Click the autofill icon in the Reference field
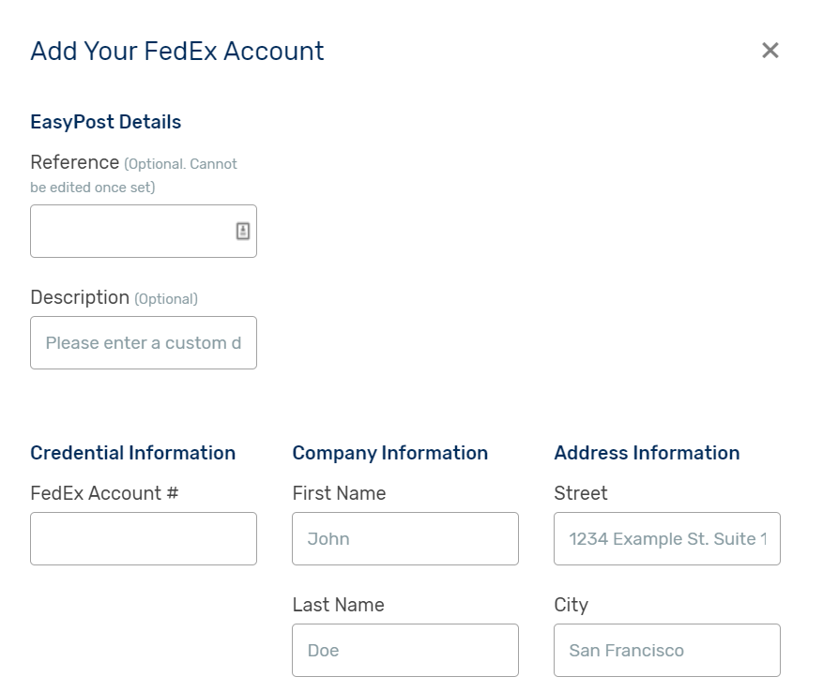 pyautogui.click(x=242, y=231)
